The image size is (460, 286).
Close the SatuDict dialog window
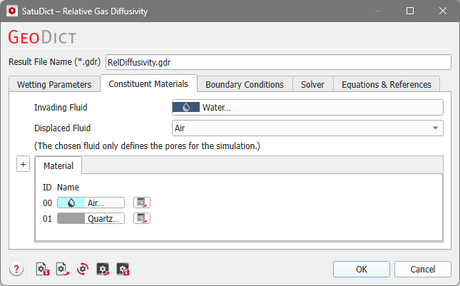443,11
